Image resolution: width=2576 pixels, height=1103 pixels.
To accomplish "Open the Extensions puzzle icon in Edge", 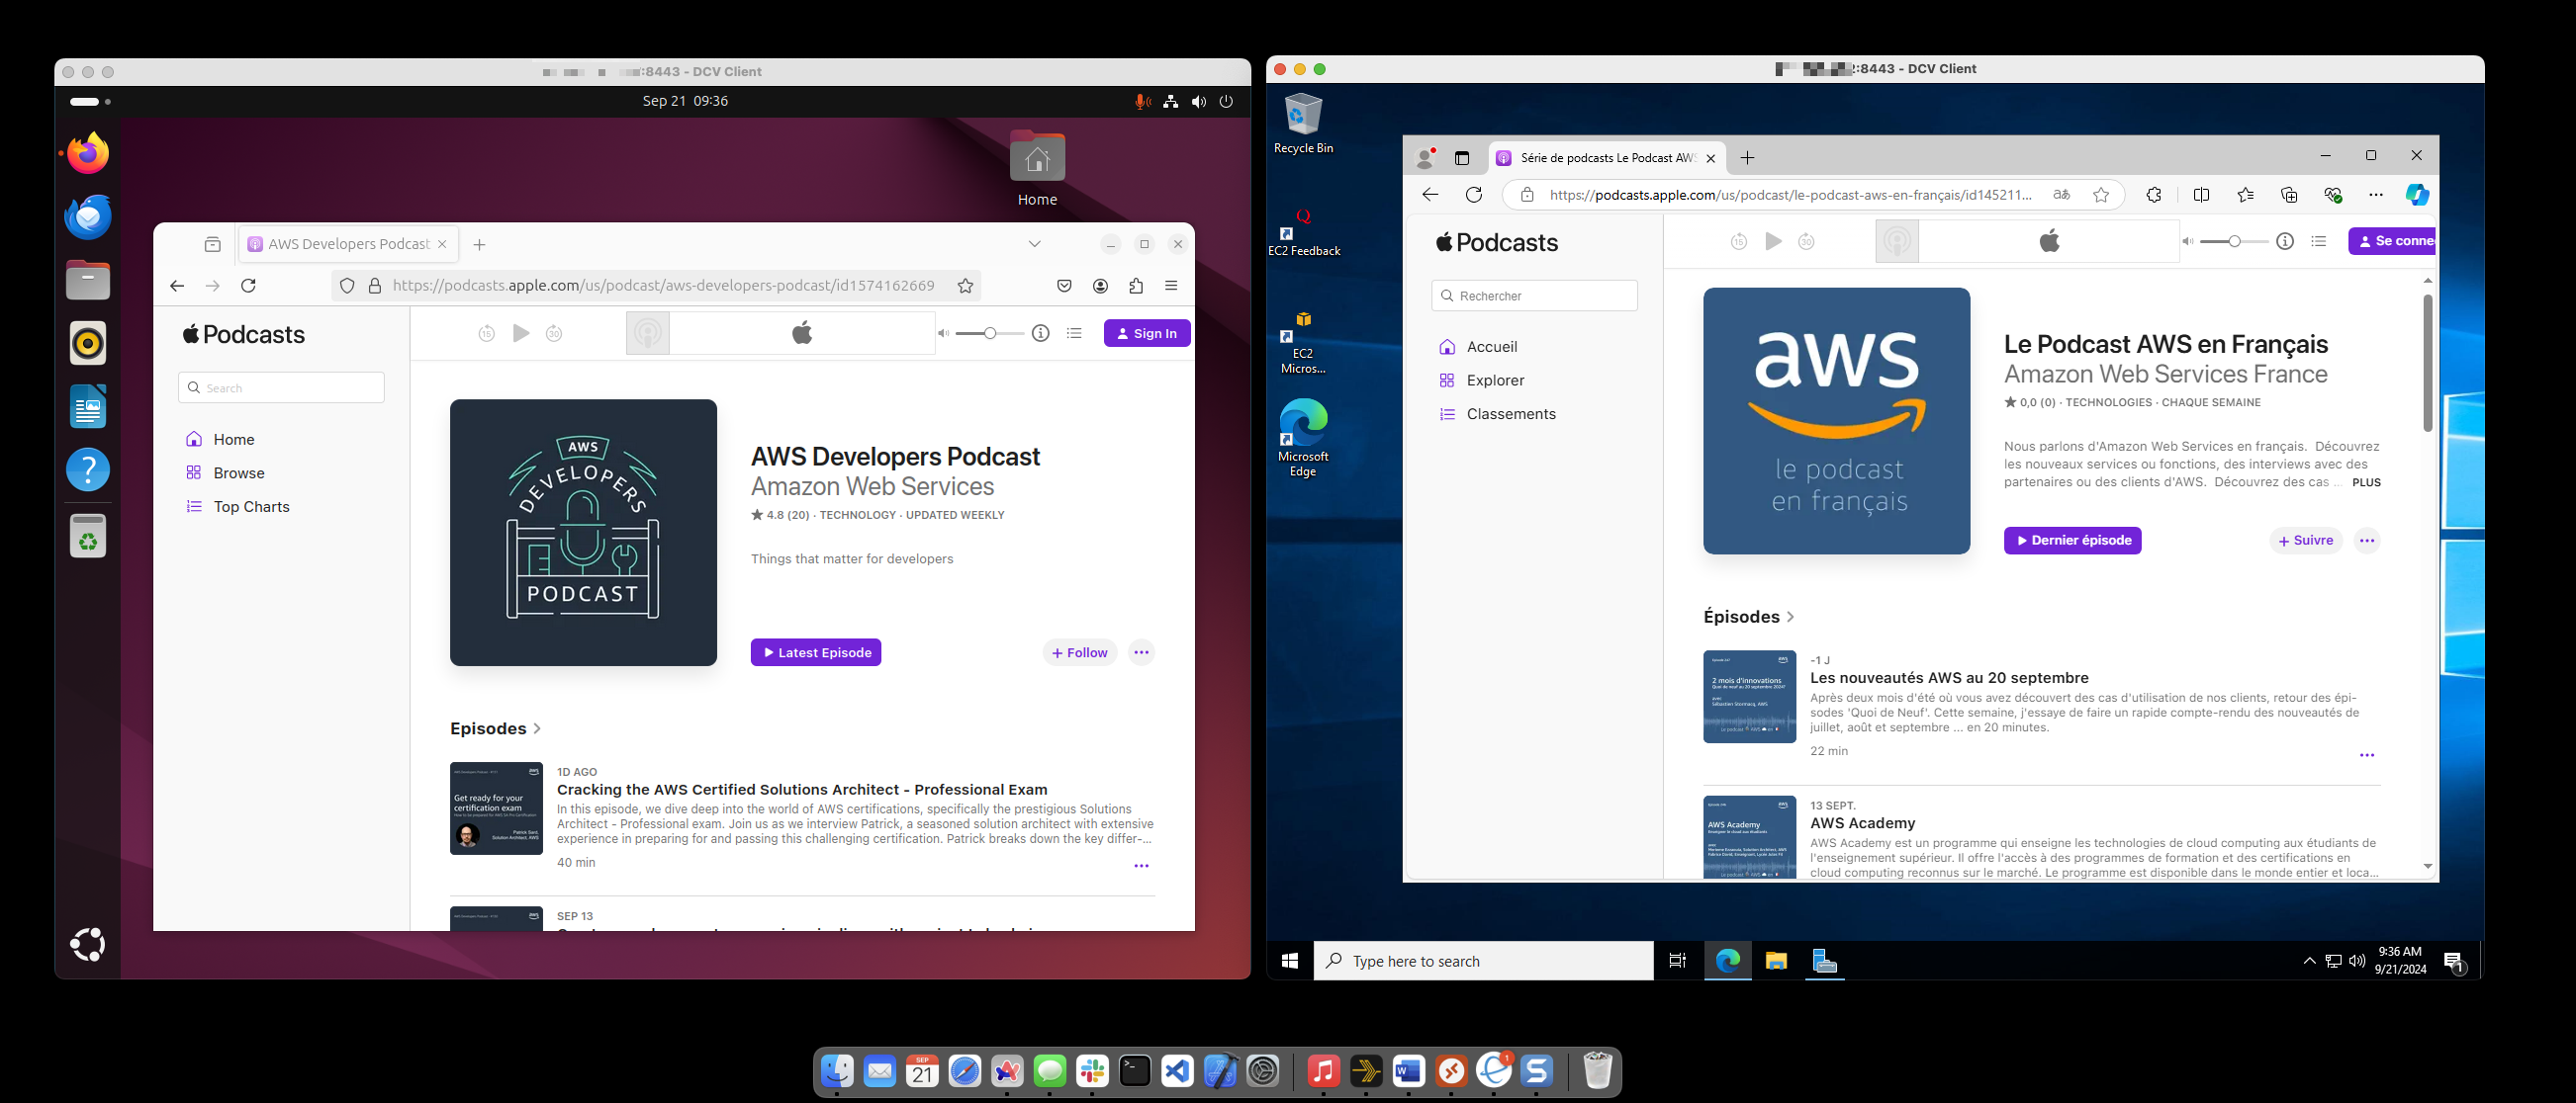I will [2154, 195].
